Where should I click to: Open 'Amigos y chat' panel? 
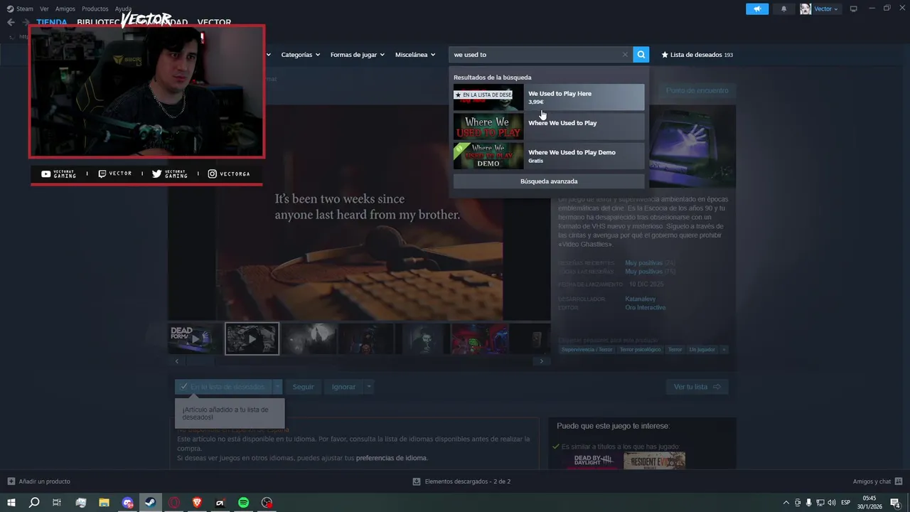click(877, 481)
